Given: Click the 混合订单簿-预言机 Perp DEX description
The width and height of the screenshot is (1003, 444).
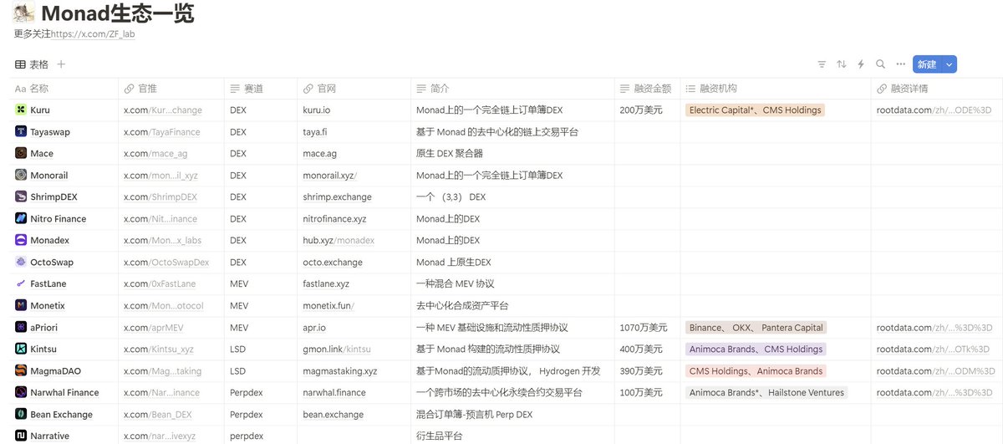Looking at the screenshot, I should (x=475, y=414).
